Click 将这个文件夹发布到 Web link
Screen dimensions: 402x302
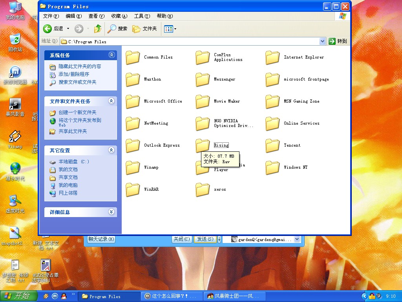pos(79,122)
